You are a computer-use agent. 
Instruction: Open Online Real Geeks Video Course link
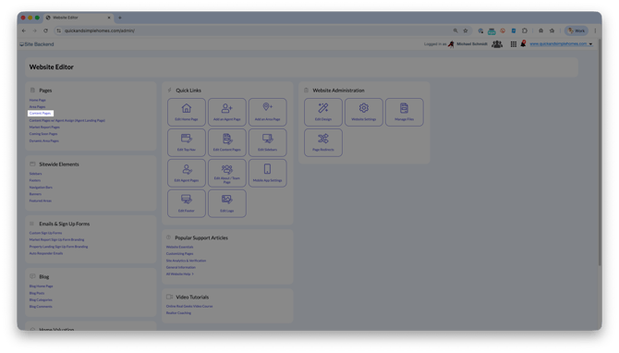(189, 307)
